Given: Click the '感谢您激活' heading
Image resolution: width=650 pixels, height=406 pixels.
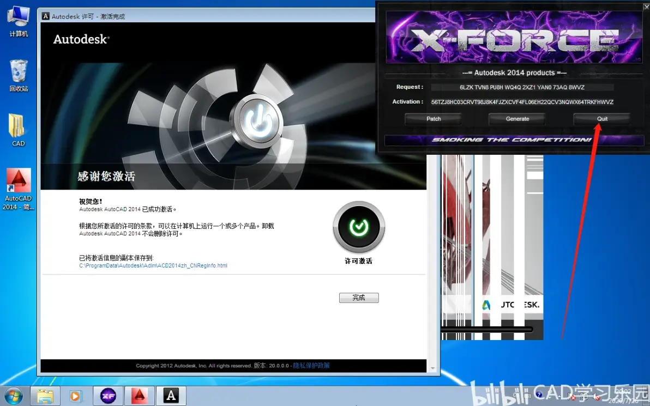Looking at the screenshot, I should [106, 176].
